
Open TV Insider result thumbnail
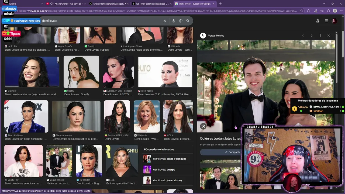(89, 161)
